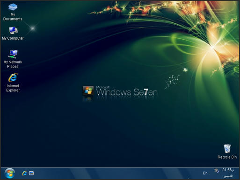Click empty taskbar area between icons

[x=117, y=173]
